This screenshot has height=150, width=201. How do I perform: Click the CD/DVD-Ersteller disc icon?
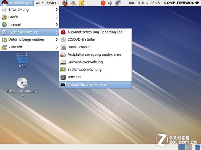point(63,40)
